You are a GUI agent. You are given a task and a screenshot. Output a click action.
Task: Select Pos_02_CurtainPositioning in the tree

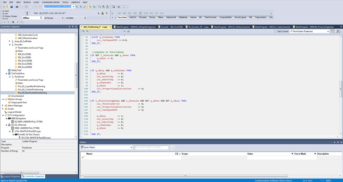(30, 89)
